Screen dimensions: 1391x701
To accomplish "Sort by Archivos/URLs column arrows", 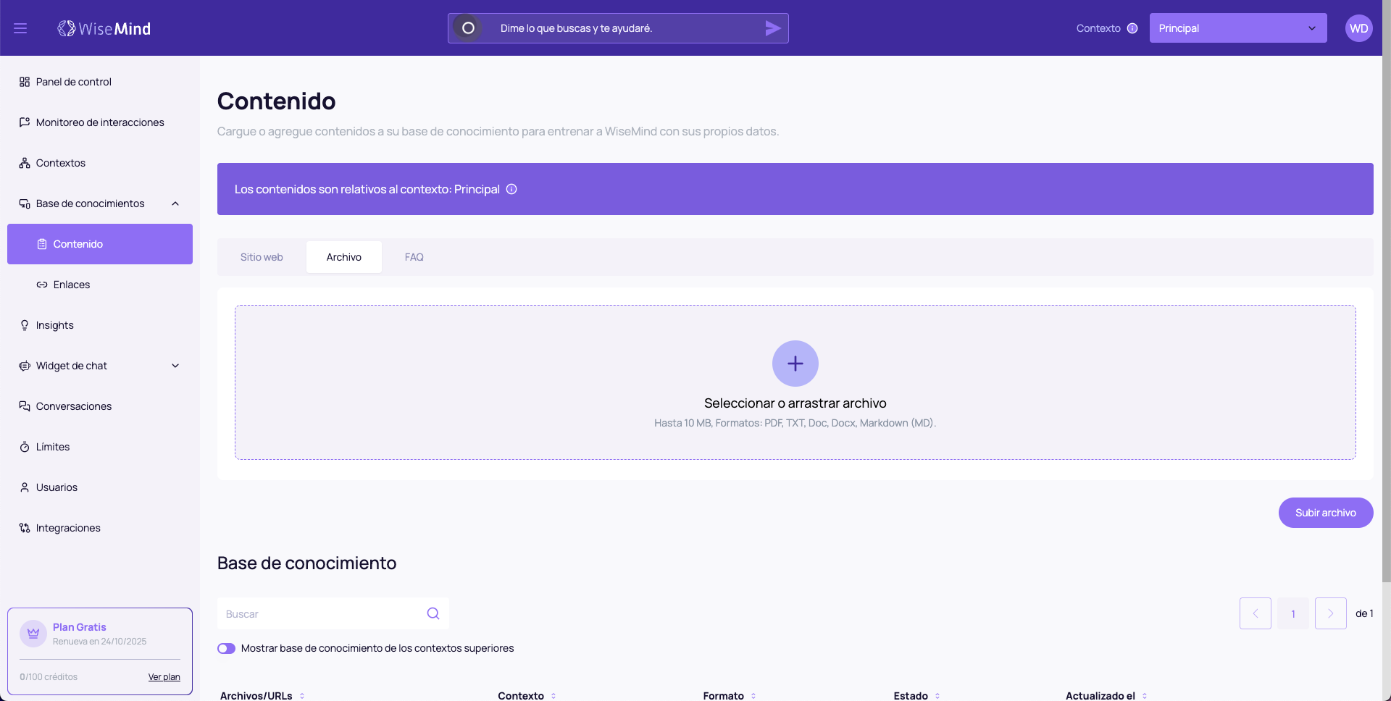I will (x=302, y=696).
